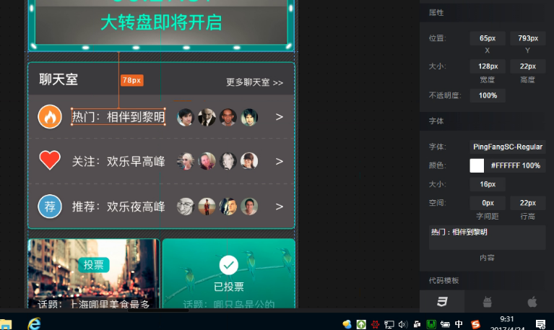Click the white font color swatch
The width and height of the screenshot is (554, 330).
tap(477, 165)
